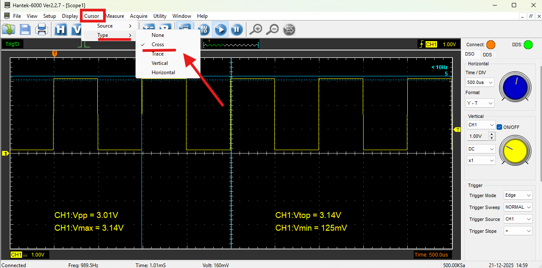Open the Time/DIV 500.0us dropdown
542x268 pixels.
[x=480, y=82]
